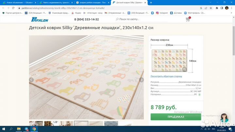Image resolution: width=235 pixels, height=132 pixels.
Task: Open Instagram bookmark
Action: 162,13
